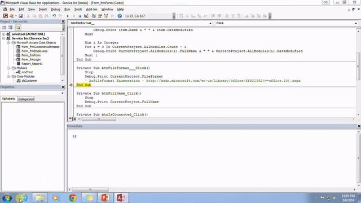Open the Run menu
The image size is (361, 203).
67,9
